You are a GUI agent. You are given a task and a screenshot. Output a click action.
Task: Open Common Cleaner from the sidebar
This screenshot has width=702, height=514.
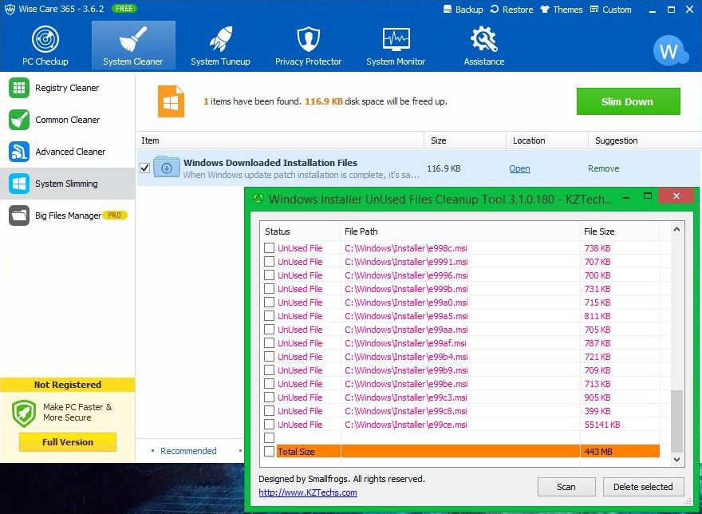click(67, 120)
